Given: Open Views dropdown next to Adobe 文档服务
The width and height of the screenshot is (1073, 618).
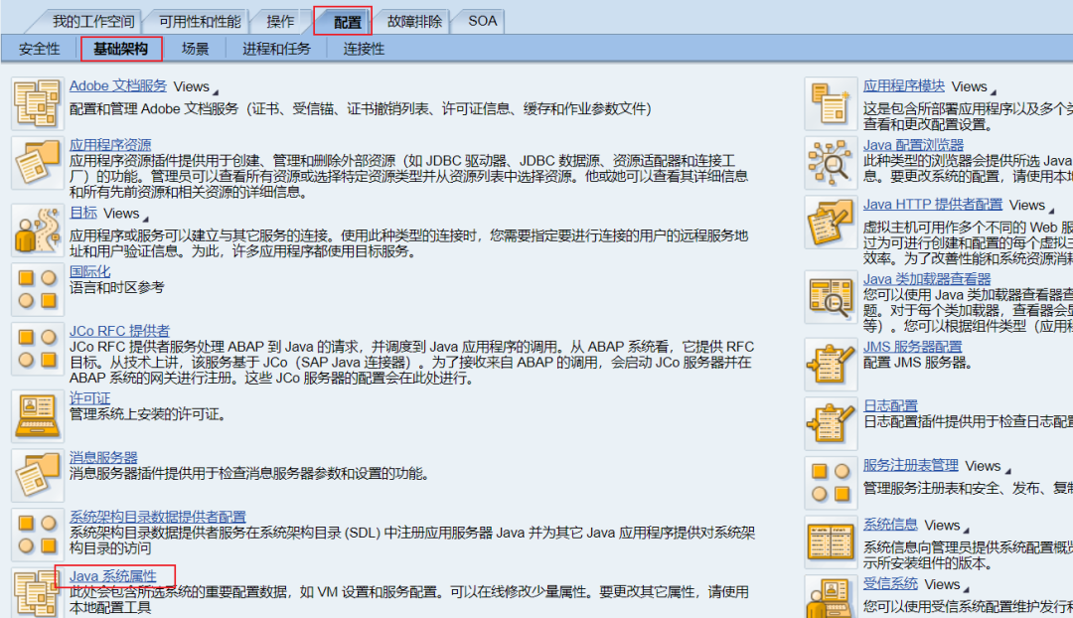Looking at the screenshot, I should 196,86.
